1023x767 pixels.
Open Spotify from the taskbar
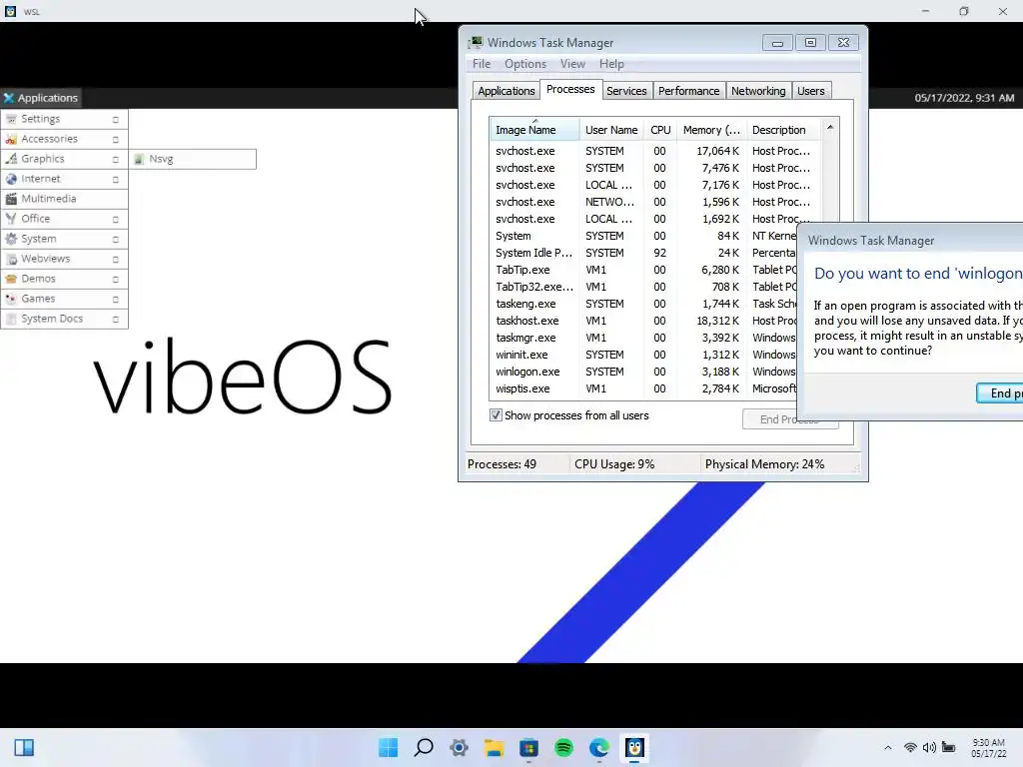563,747
